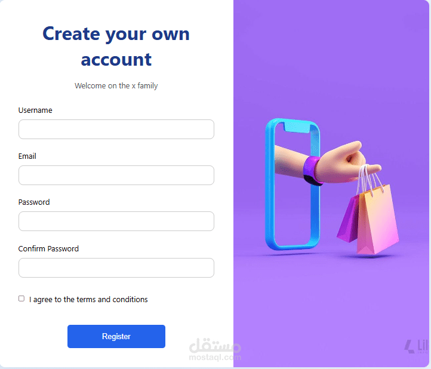This screenshot has height=369, width=431.
Task: Click the Username field label
Action: pos(35,110)
